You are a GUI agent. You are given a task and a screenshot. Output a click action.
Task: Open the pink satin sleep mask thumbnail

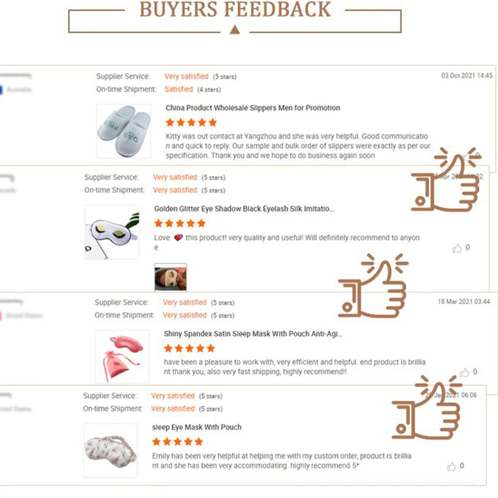point(122,357)
